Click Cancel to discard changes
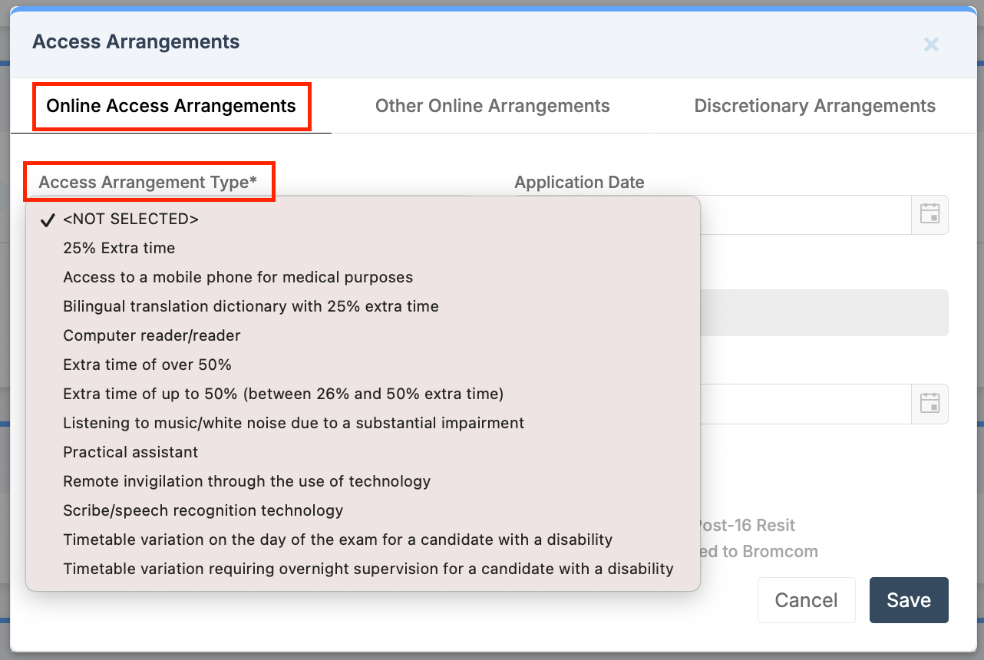The image size is (984, 660). coord(806,600)
